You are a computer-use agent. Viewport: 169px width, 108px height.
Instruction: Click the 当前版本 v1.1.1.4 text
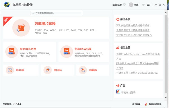[12, 104]
